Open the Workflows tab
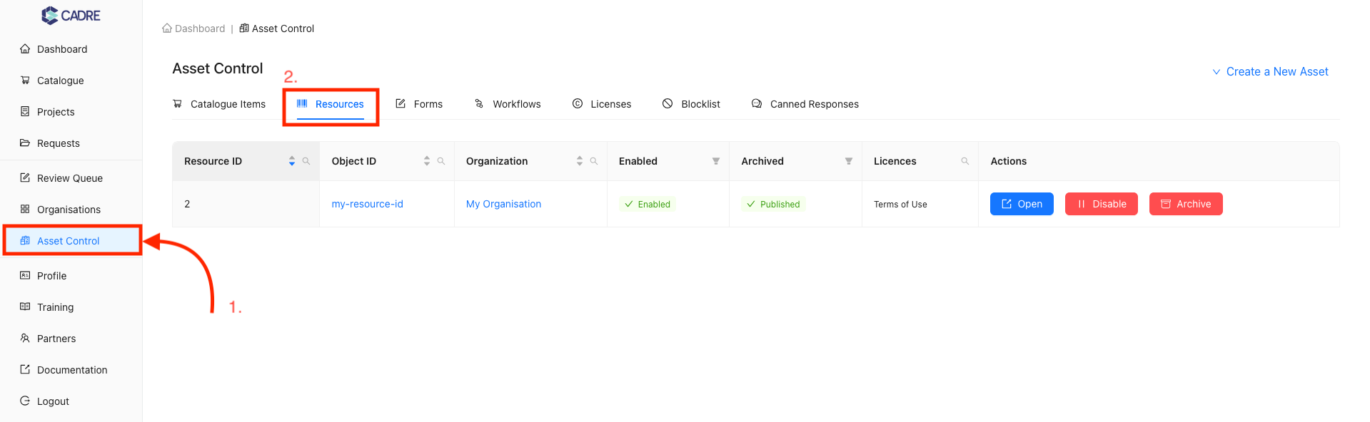The height and width of the screenshot is (422, 1370). pyautogui.click(x=508, y=104)
